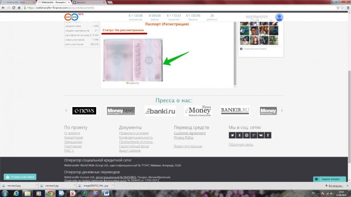Viewport: 351px width, 197px height.
Task: Open a new browser tab
Action: (x=110, y=2)
